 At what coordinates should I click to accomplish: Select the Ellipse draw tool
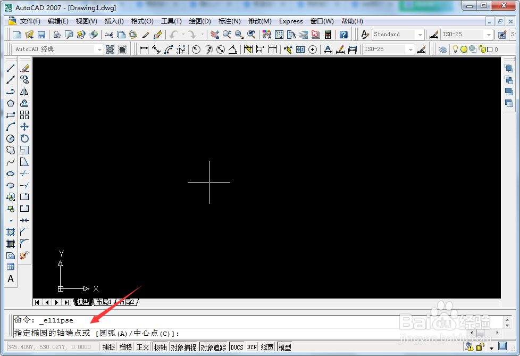[11, 173]
